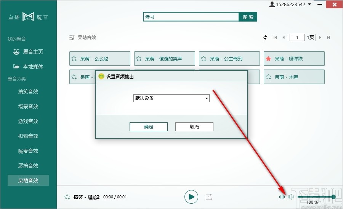Select the 拟物音效 category
Screen dimensions: 343x209
tap(28, 136)
